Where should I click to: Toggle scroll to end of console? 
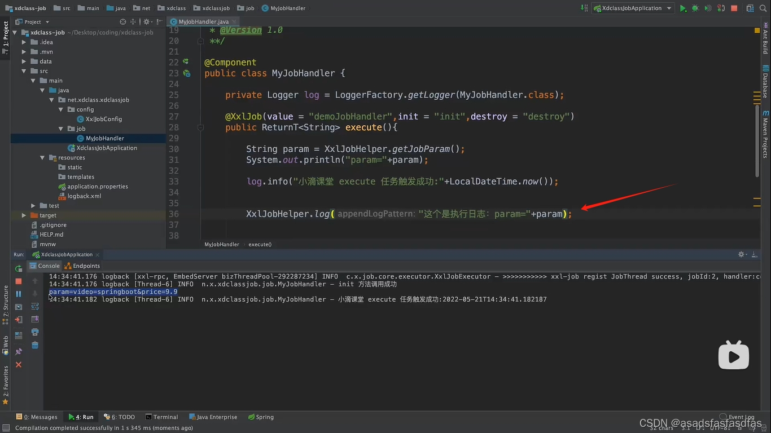[35, 319]
